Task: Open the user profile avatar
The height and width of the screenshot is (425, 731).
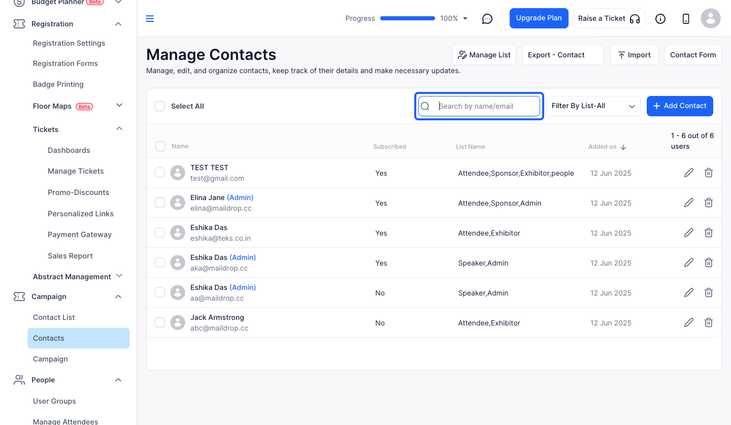Action: pos(711,18)
